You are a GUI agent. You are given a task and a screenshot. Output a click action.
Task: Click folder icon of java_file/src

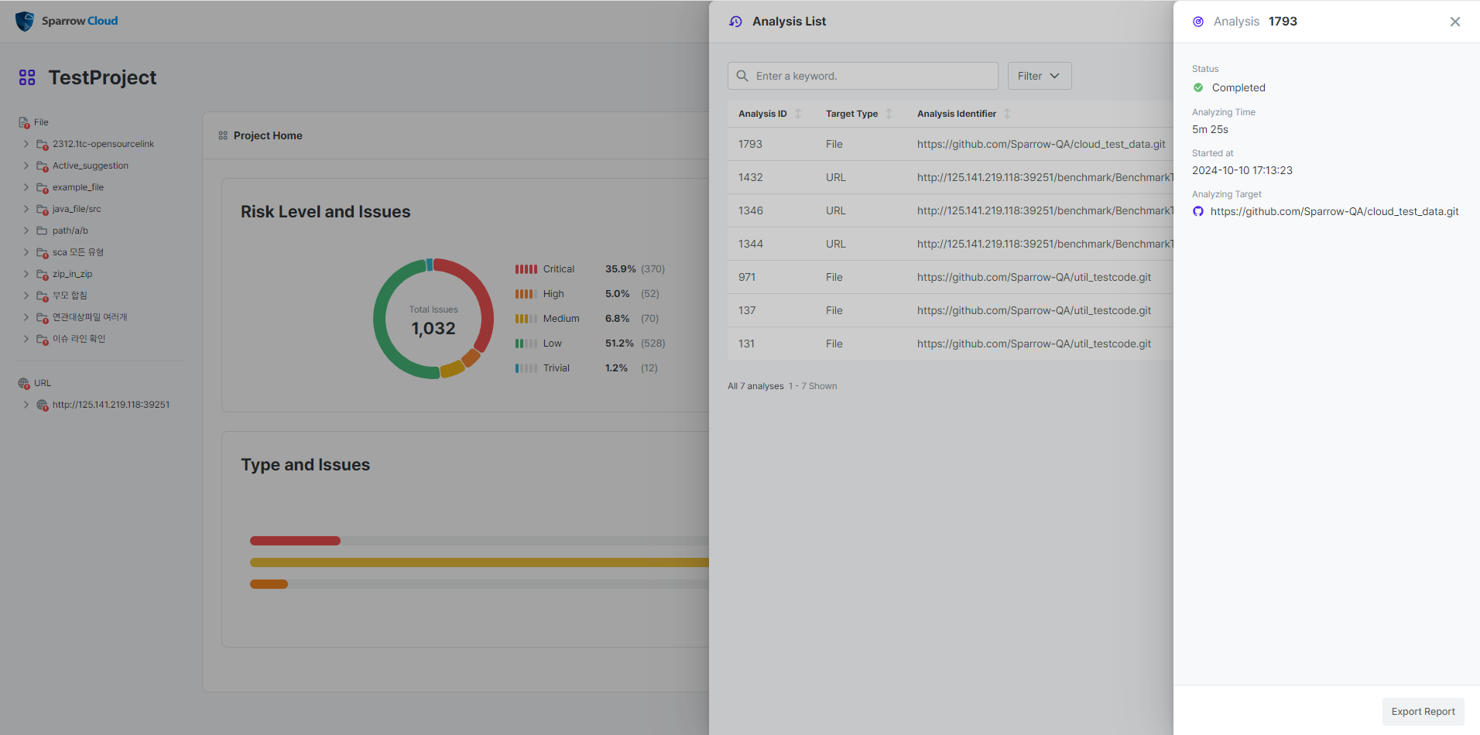pos(43,209)
